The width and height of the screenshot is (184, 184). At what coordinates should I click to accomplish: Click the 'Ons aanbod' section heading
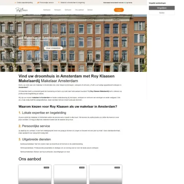pos(30,159)
